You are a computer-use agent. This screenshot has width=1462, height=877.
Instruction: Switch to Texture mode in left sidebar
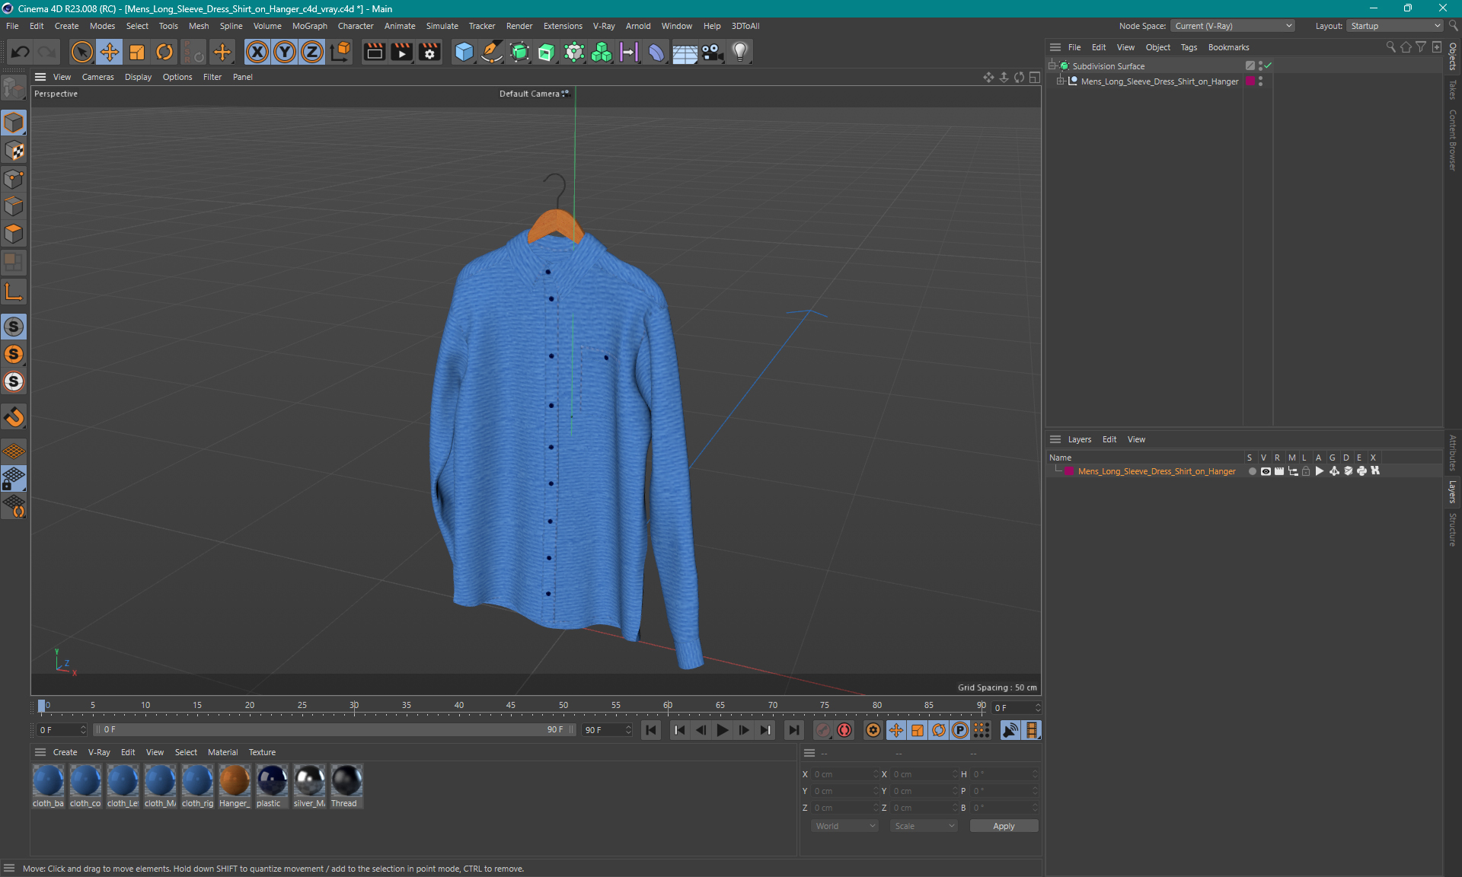pos(14,151)
